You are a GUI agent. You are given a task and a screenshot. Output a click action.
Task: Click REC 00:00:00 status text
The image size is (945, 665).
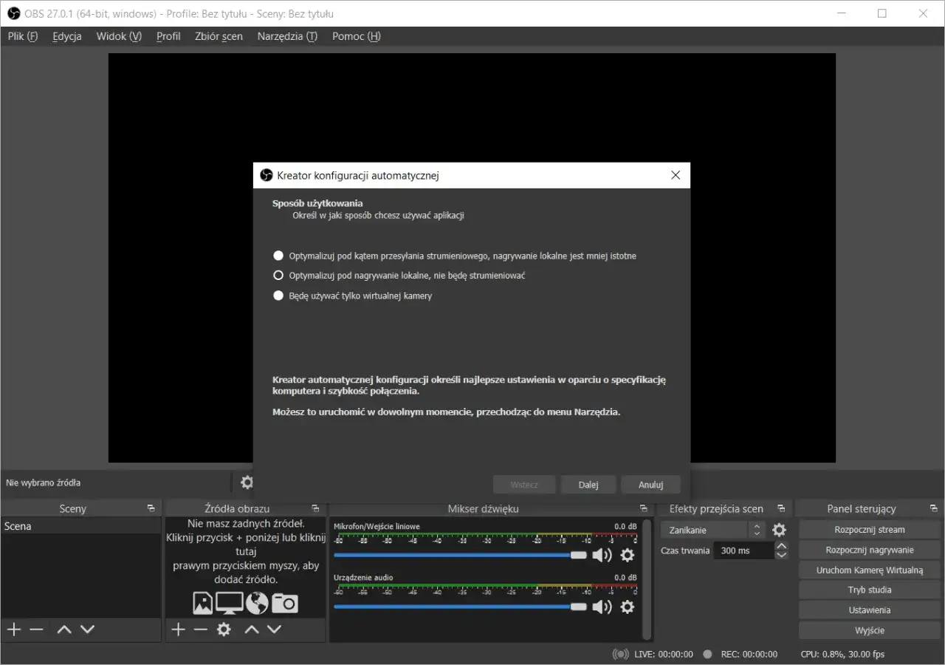pos(749,654)
